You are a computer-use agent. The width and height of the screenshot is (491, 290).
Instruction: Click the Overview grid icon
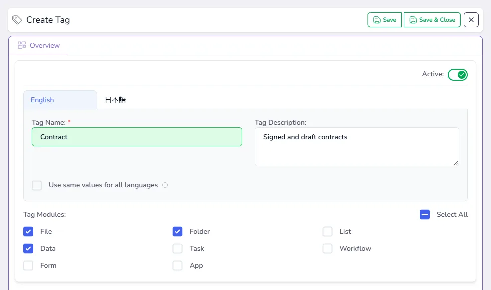coord(22,45)
